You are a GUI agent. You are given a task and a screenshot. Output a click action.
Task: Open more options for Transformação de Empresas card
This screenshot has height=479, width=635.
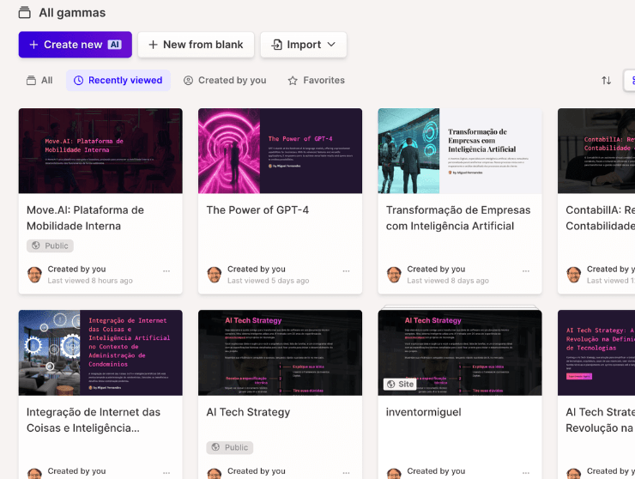click(526, 270)
